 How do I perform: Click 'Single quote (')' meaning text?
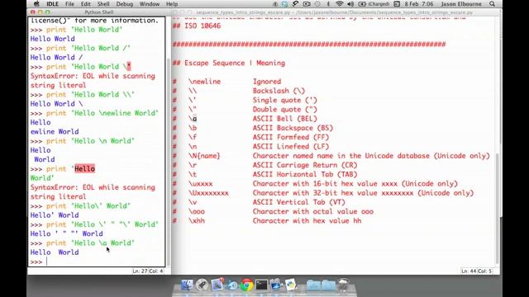[285, 100]
